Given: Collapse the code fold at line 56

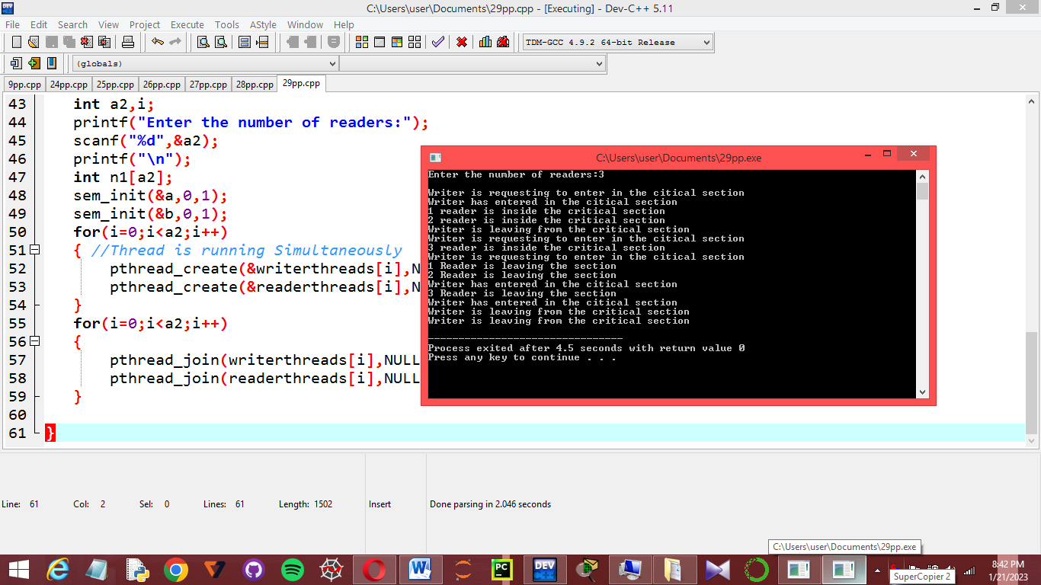Looking at the screenshot, I should click(35, 342).
